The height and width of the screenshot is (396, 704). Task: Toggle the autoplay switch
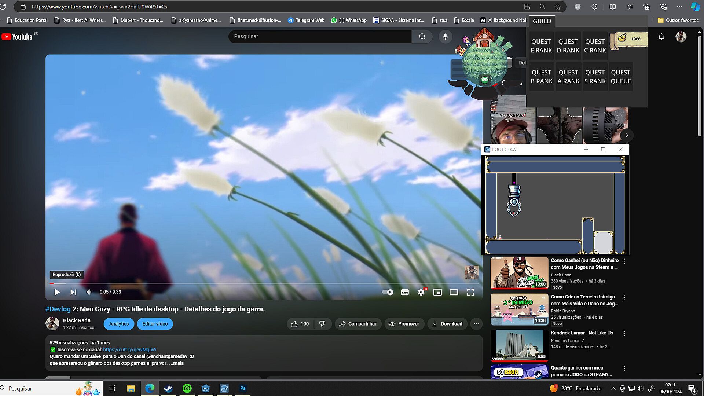point(388,292)
